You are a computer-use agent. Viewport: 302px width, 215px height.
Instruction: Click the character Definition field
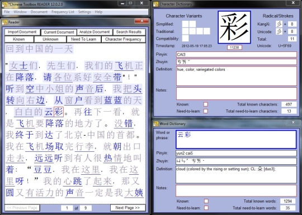(x=237, y=76)
